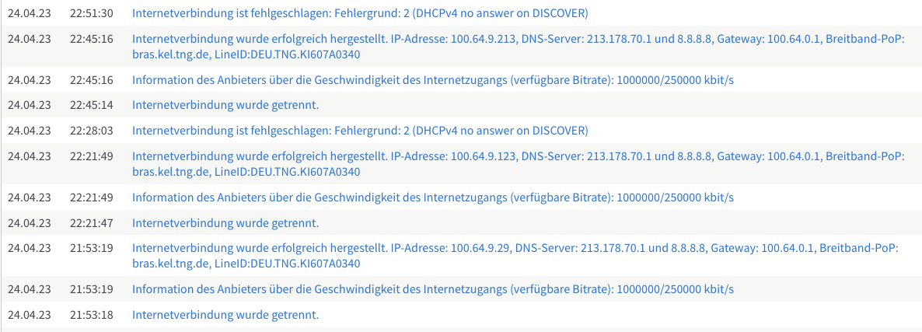This screenshot has height=332, width=922.
Task: Open the 21:53:18 'Internetverbindung wurde getrennt' message
Action: tap(225, 314)
